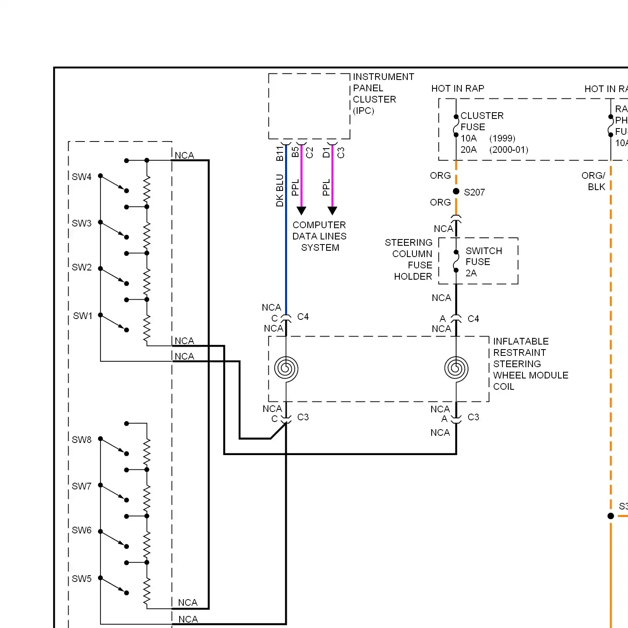Viewport: 628px width, 628px height.
Task: Select the 10A (1999) fuse rating
Action: tap(488, 138)
